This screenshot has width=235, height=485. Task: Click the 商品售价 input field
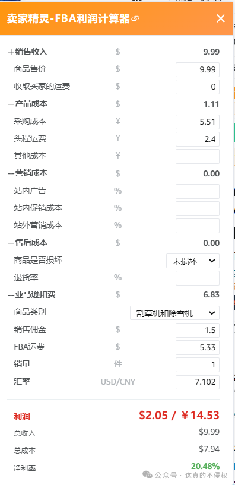click(x=198, y=69)
